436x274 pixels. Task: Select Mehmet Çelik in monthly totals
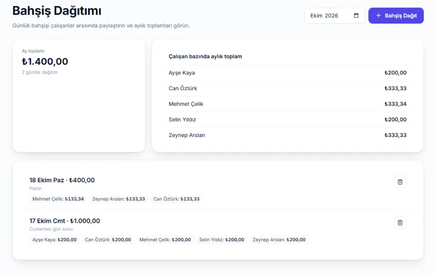[x=287, y=104]
